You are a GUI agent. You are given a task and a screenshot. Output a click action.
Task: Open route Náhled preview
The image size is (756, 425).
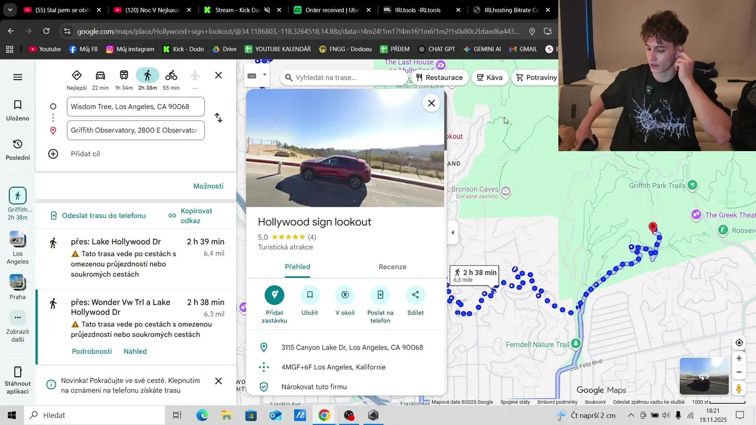click(135, 351)
